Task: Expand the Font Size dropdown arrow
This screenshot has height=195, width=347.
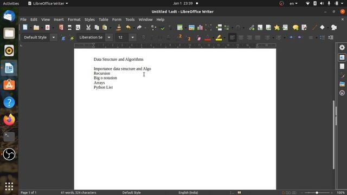Action: click(x=132, y=37)
